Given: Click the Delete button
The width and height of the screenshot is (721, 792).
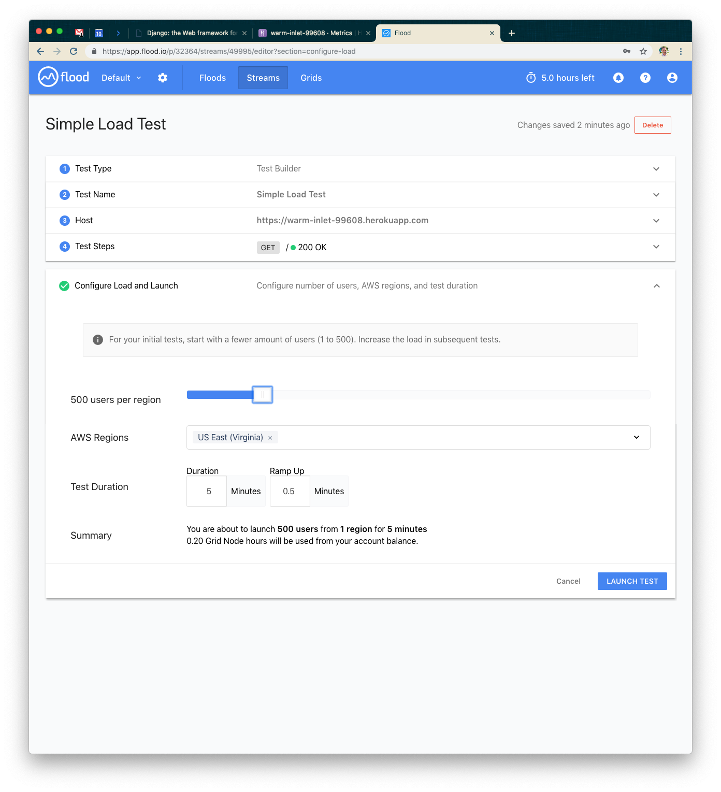Looking at the screenshot, I should coord(652,125).
